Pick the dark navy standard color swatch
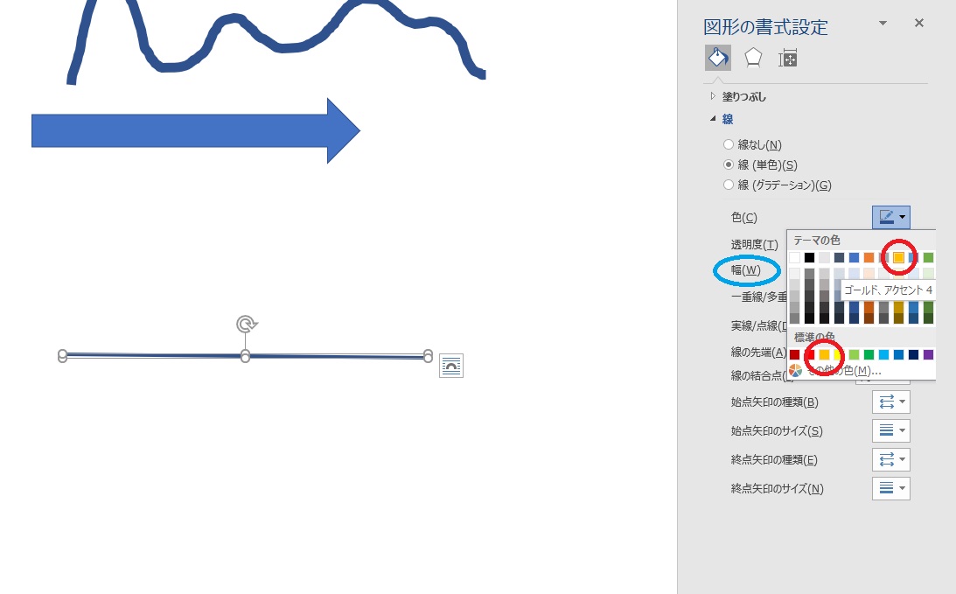 point(913,354)
